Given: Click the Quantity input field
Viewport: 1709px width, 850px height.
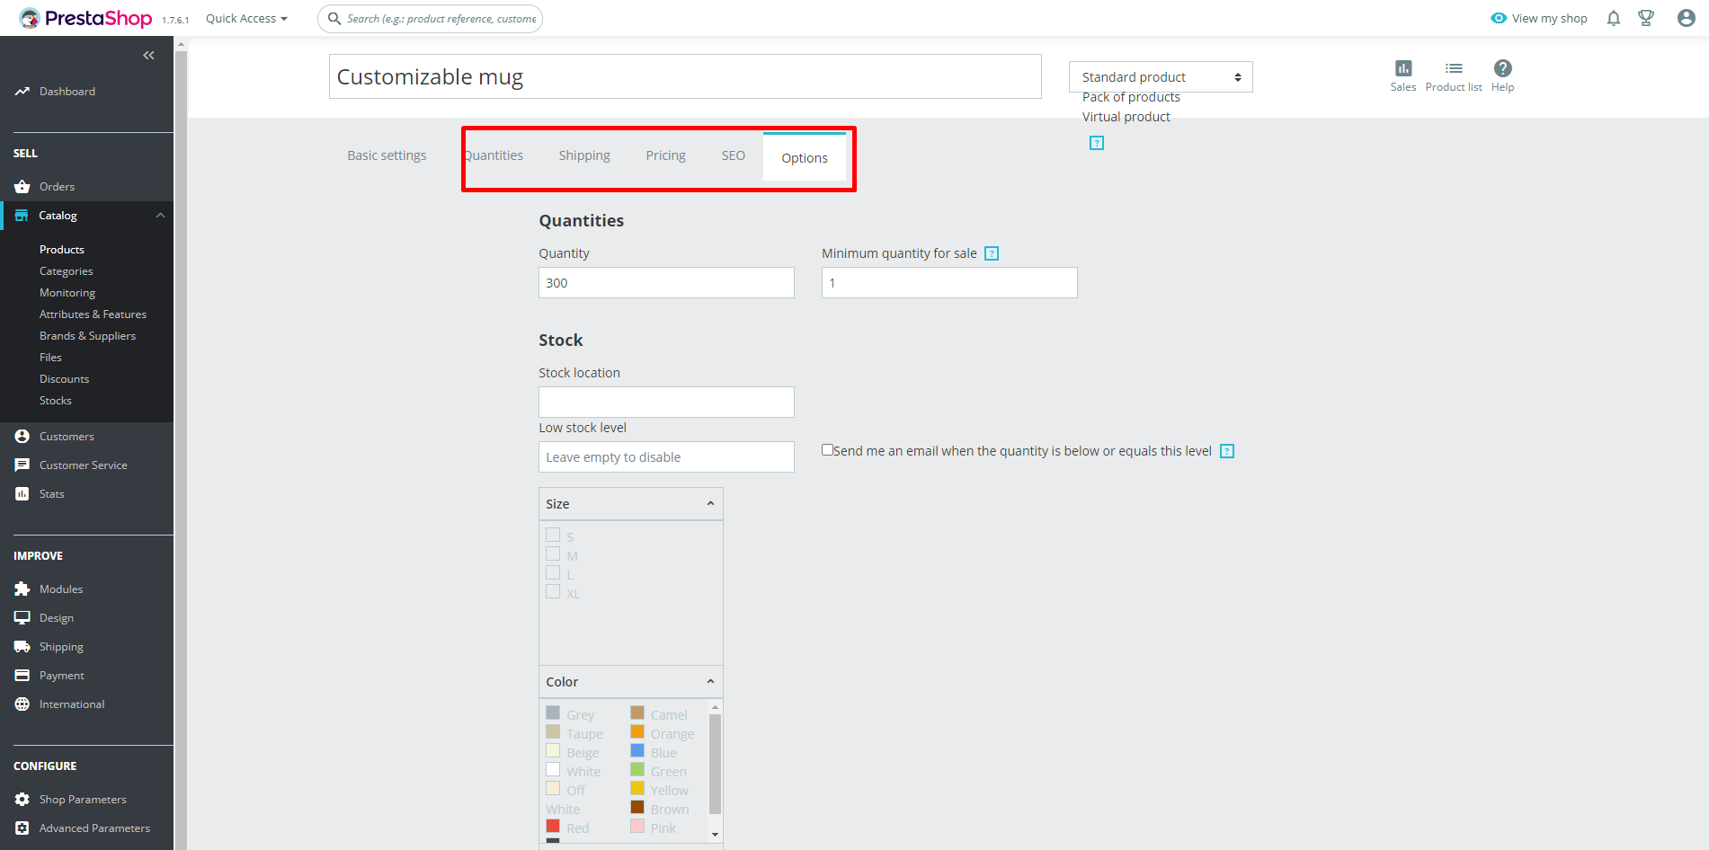Looking at the screenshot, I should 666,283.
